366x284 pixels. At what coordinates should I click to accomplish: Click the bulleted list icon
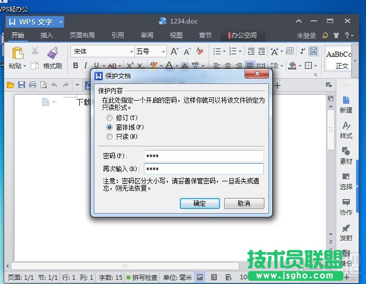click(217, 51)
